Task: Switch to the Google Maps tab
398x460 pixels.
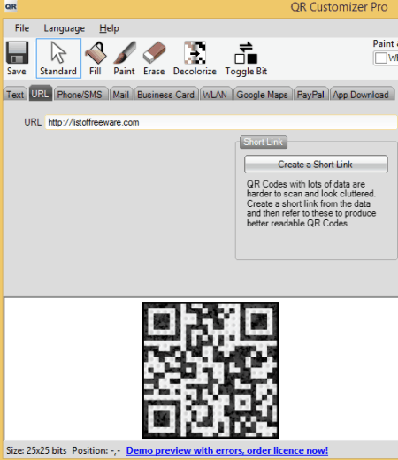Action: [x=262, y=95]
